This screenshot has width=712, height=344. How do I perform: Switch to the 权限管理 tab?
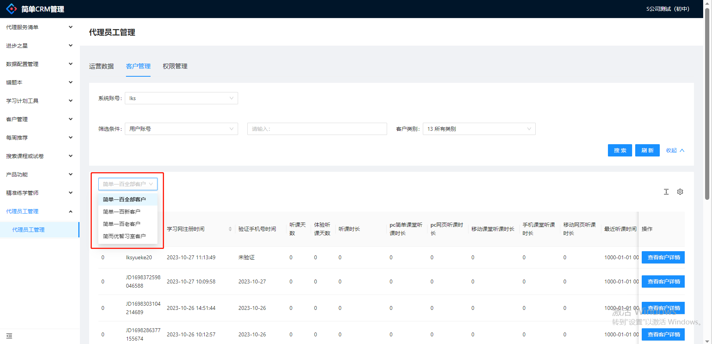coord(175,66)
